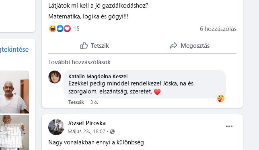This screenshot has height=150, width=259.
Task: Open József Piroska's name link
Action: (86, 123)
